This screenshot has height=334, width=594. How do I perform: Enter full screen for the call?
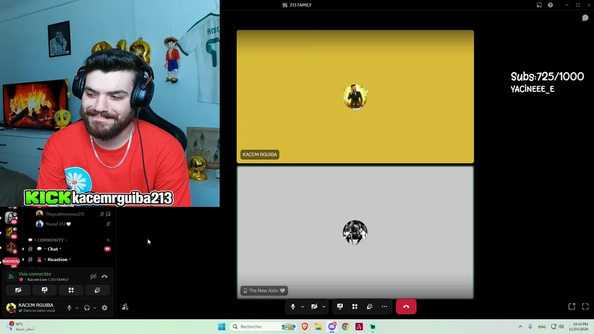585,307
